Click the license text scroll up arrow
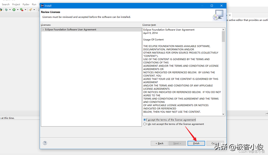Image resolution: width=268 pixels, height=155 pixels. 223,30
